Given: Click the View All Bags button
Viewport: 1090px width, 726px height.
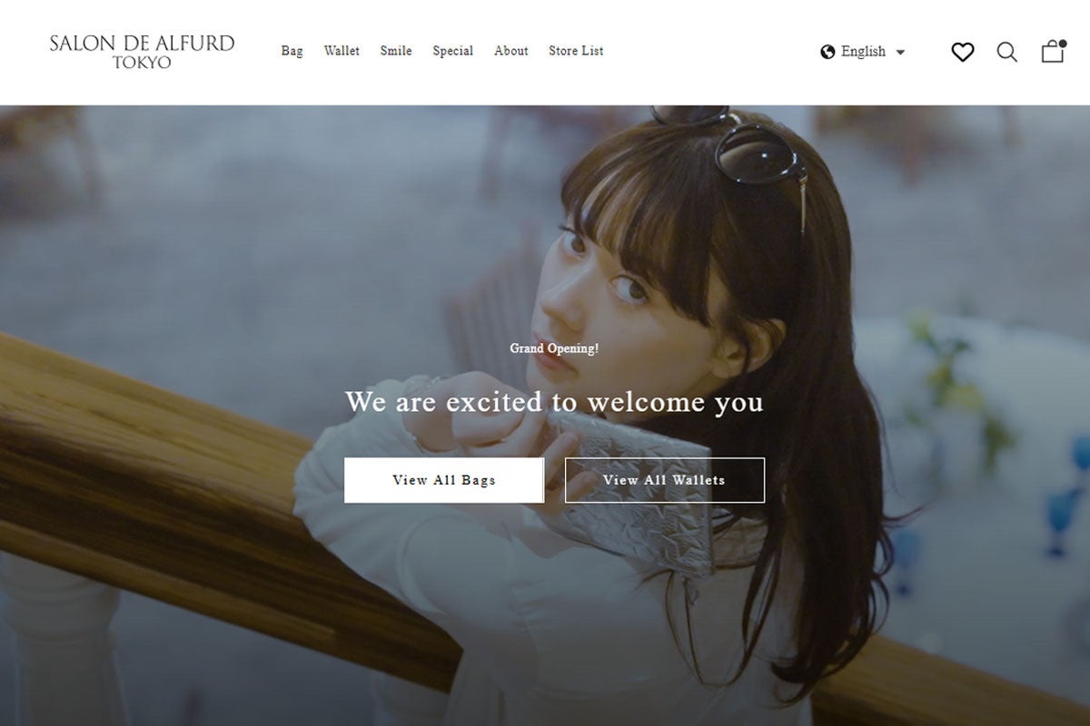Looking at the screenshot, I should coord(444,480).
